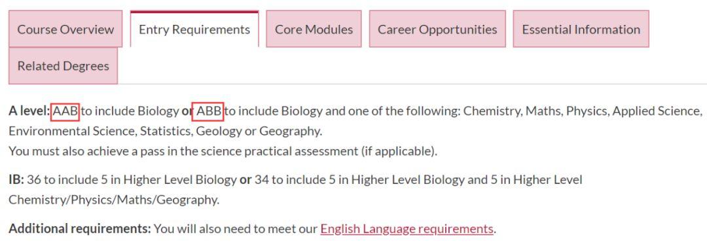
Task: Click the bold "IB:" label
Action: click(x=16, y=180)
